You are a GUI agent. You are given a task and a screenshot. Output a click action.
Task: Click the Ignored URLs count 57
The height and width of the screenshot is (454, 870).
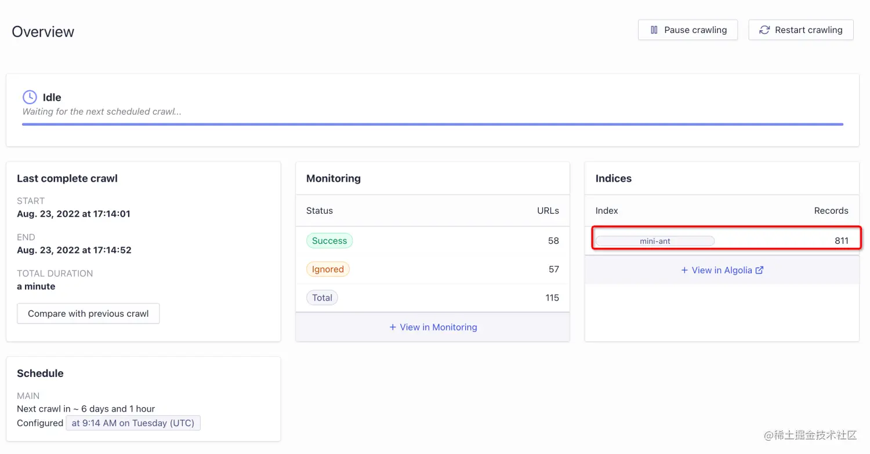click(x=553, y=269)
